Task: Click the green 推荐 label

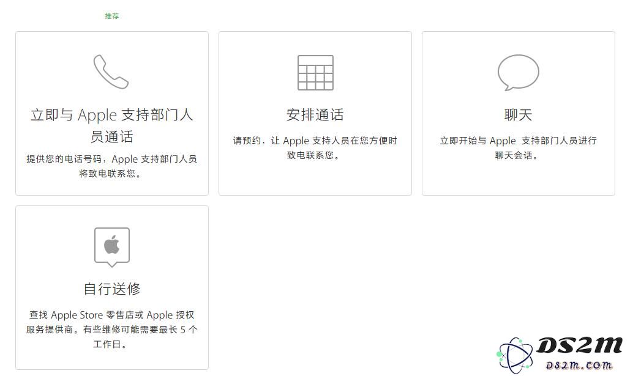Action: coord(112,16)
